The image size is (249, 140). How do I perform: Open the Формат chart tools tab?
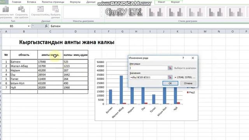[175, 2]
